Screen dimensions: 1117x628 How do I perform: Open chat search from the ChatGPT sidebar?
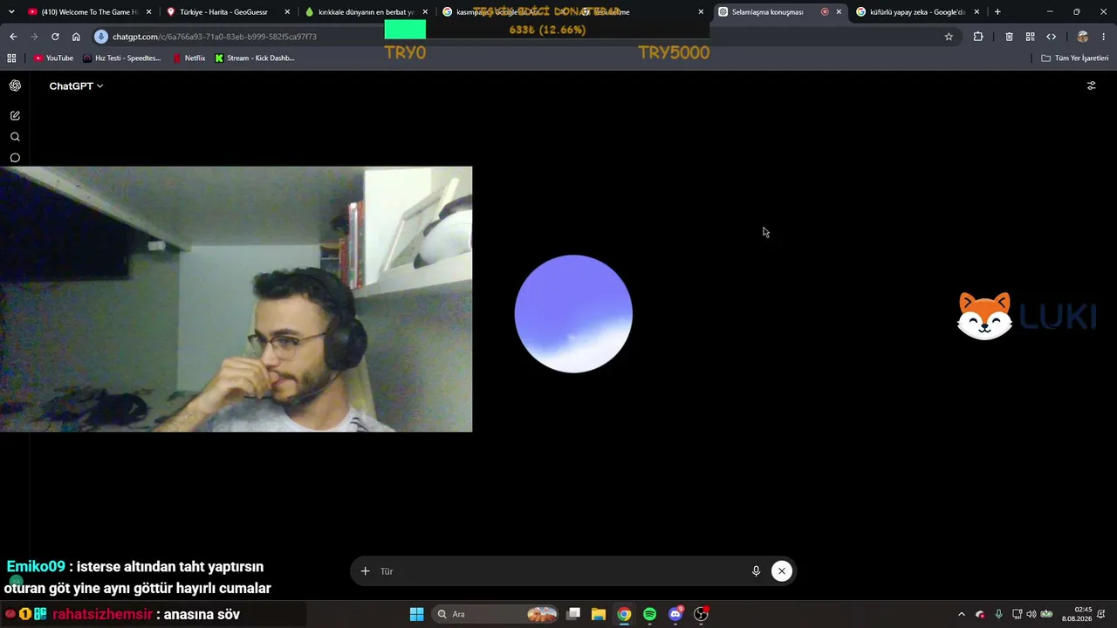point(15,137)
